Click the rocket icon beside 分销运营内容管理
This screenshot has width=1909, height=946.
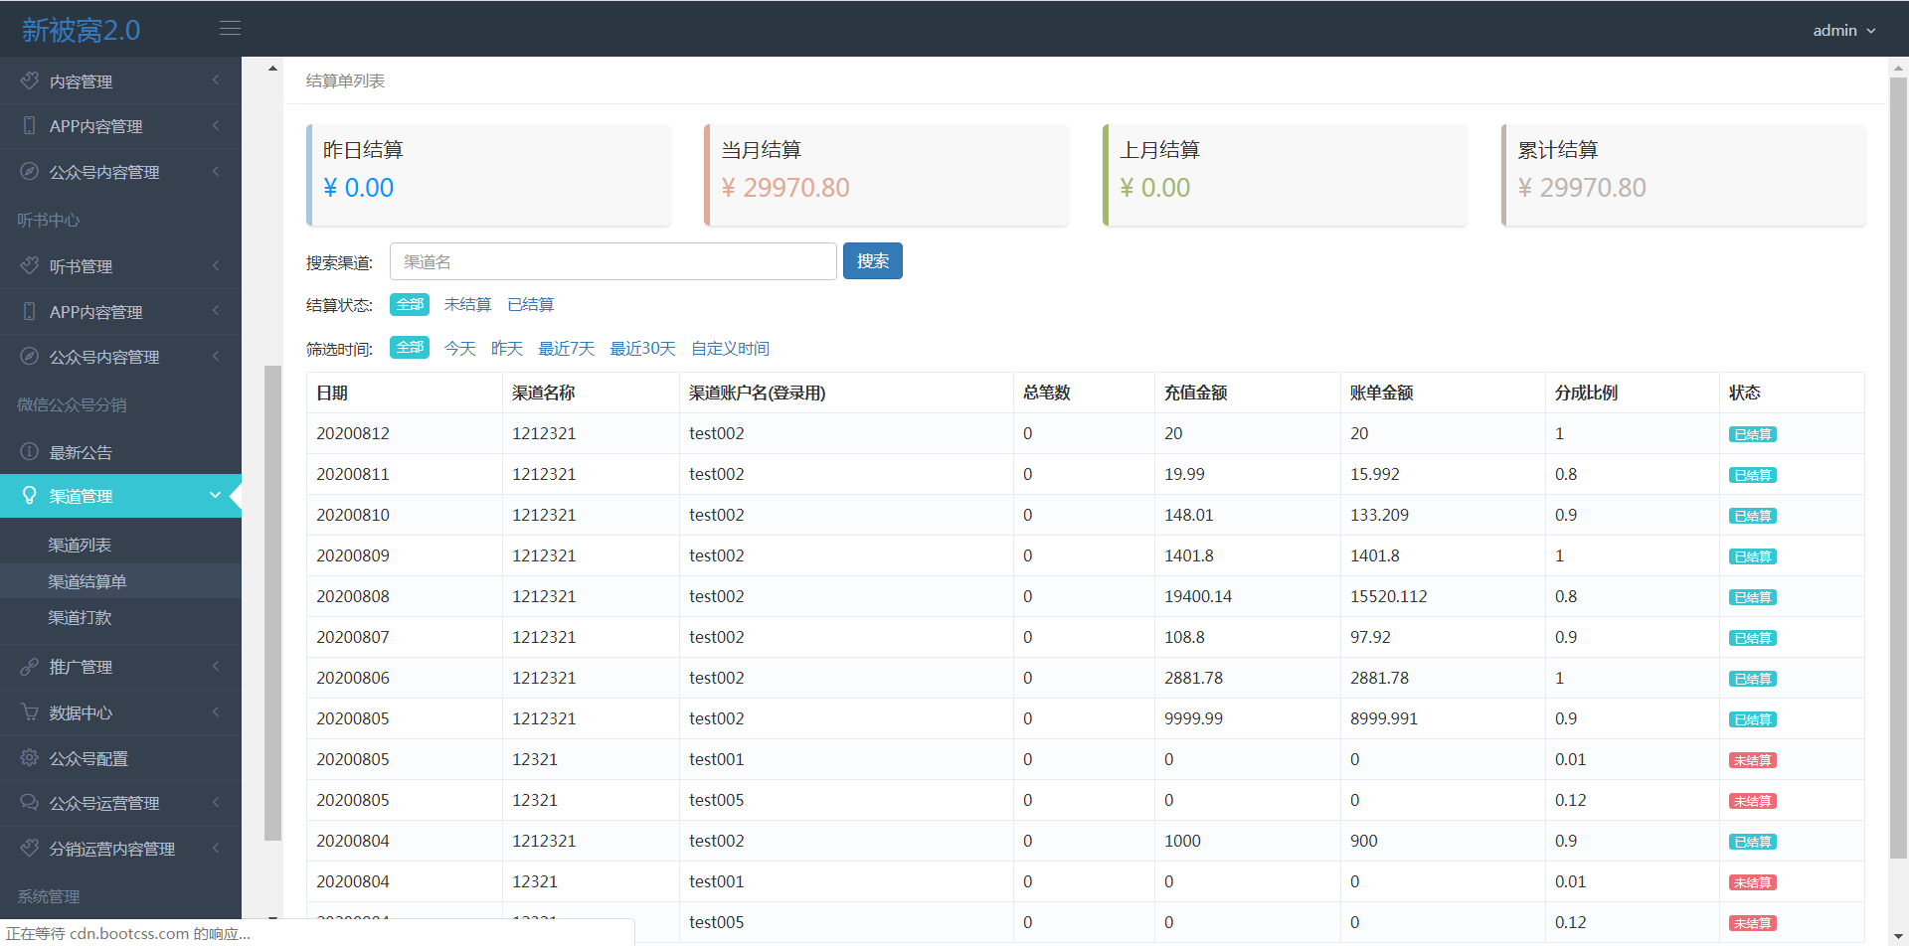coord(30,849)
